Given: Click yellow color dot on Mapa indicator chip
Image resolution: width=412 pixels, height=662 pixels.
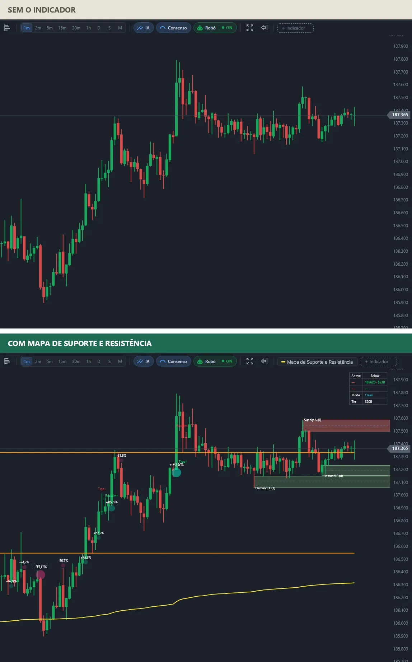Looking at the screenshot, I should coord(283,362).
